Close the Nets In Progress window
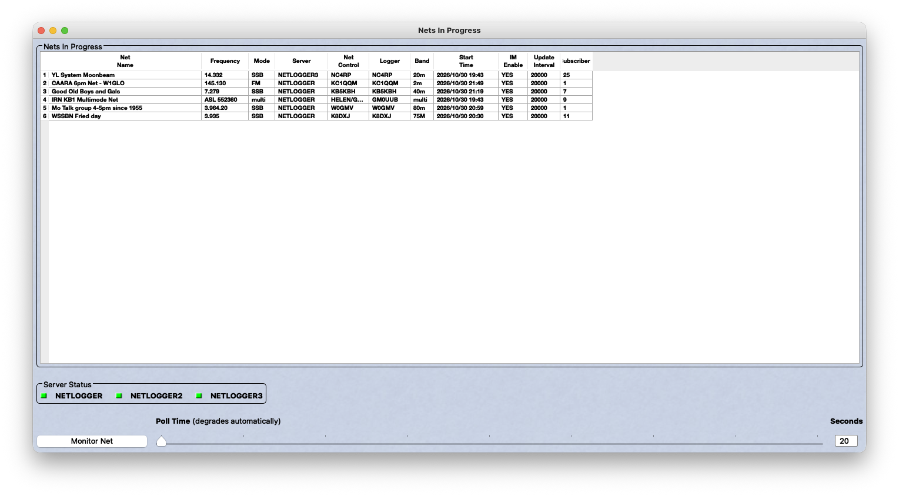Viewport: 899px width, 496px height. [x=41, y=31]
